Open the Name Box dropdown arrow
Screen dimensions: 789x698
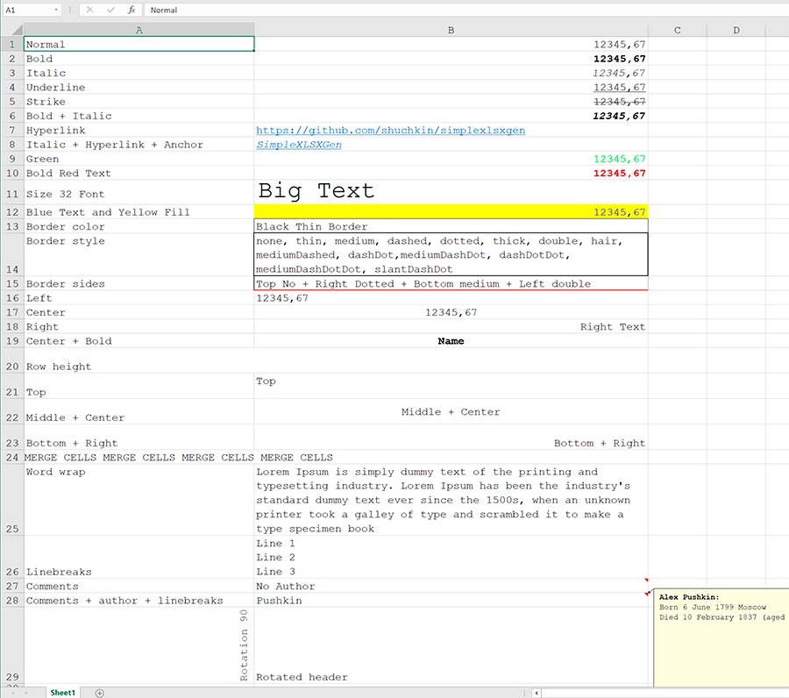click(56, 10)
